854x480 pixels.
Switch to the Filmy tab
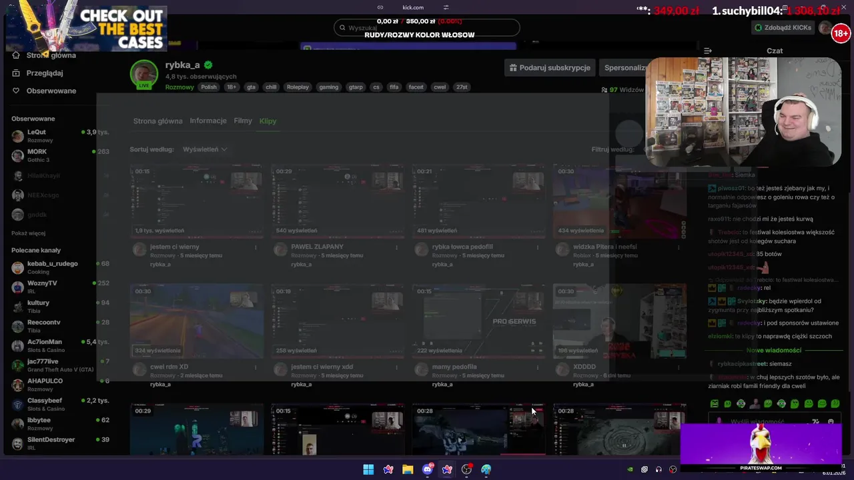243,121
